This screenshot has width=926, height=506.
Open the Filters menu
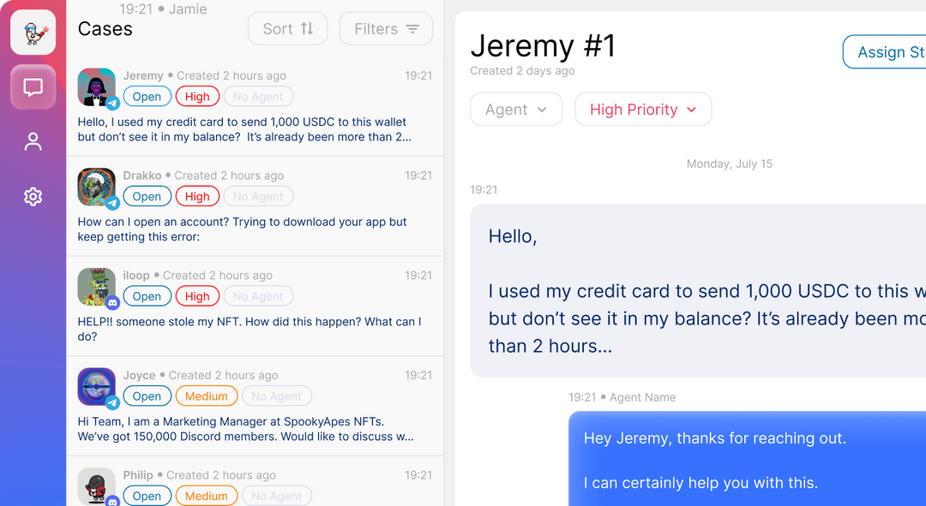[x=386, y=29]
